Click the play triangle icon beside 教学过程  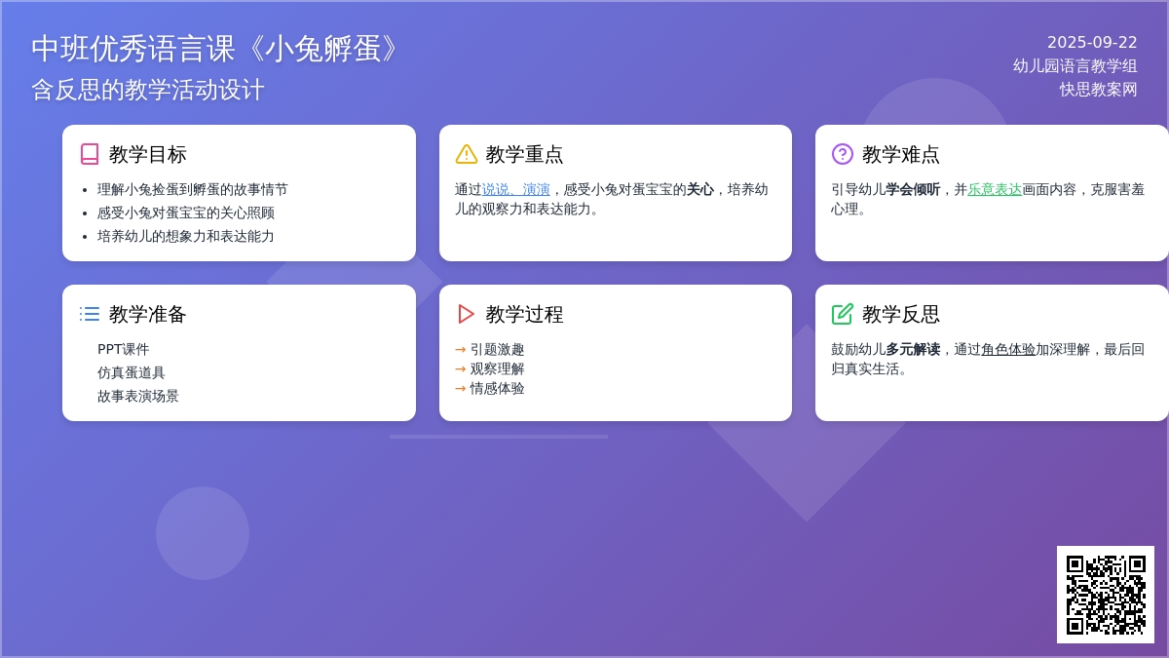click(467, 314)
